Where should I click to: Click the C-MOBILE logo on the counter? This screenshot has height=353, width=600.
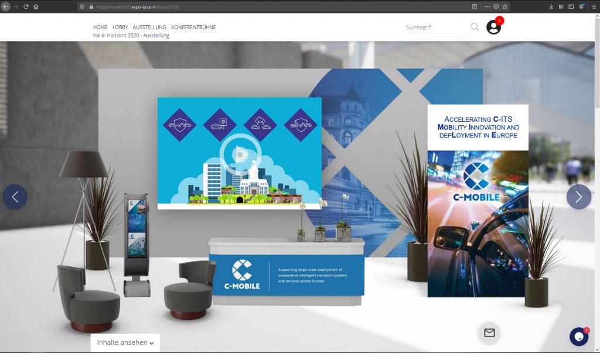[242, 275]
